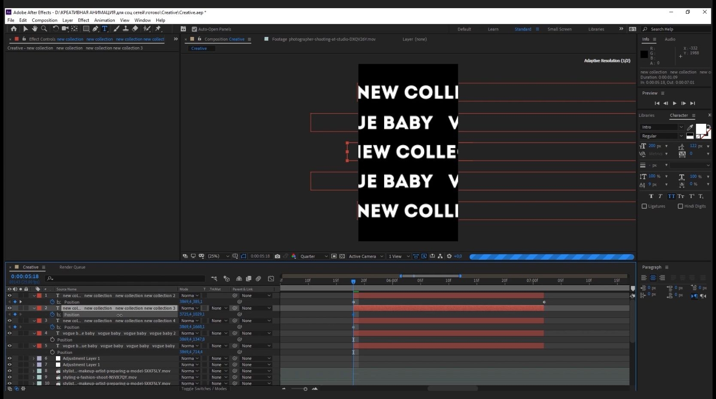716x399 pixels.
Task: Select the Pan Behind anchor tool
Action: [74, 29]
